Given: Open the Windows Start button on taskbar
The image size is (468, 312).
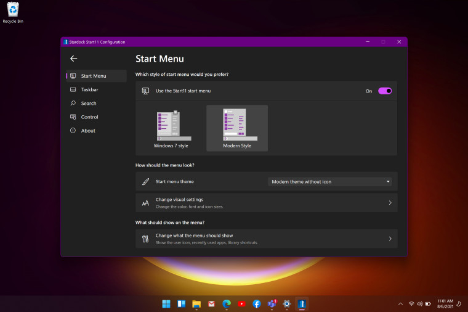Looking at the screenshot, I should coord(166,304).
